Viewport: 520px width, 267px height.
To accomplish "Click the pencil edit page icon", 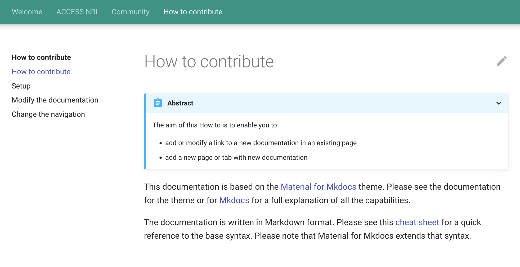I will [502, 61].
